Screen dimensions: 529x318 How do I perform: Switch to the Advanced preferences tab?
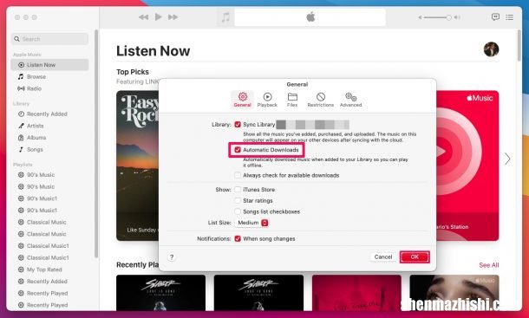tap(351, 100)
